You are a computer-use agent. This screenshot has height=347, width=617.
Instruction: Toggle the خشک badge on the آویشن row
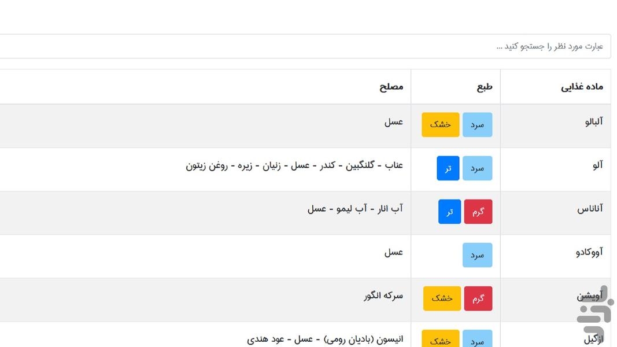click(442, 298)
